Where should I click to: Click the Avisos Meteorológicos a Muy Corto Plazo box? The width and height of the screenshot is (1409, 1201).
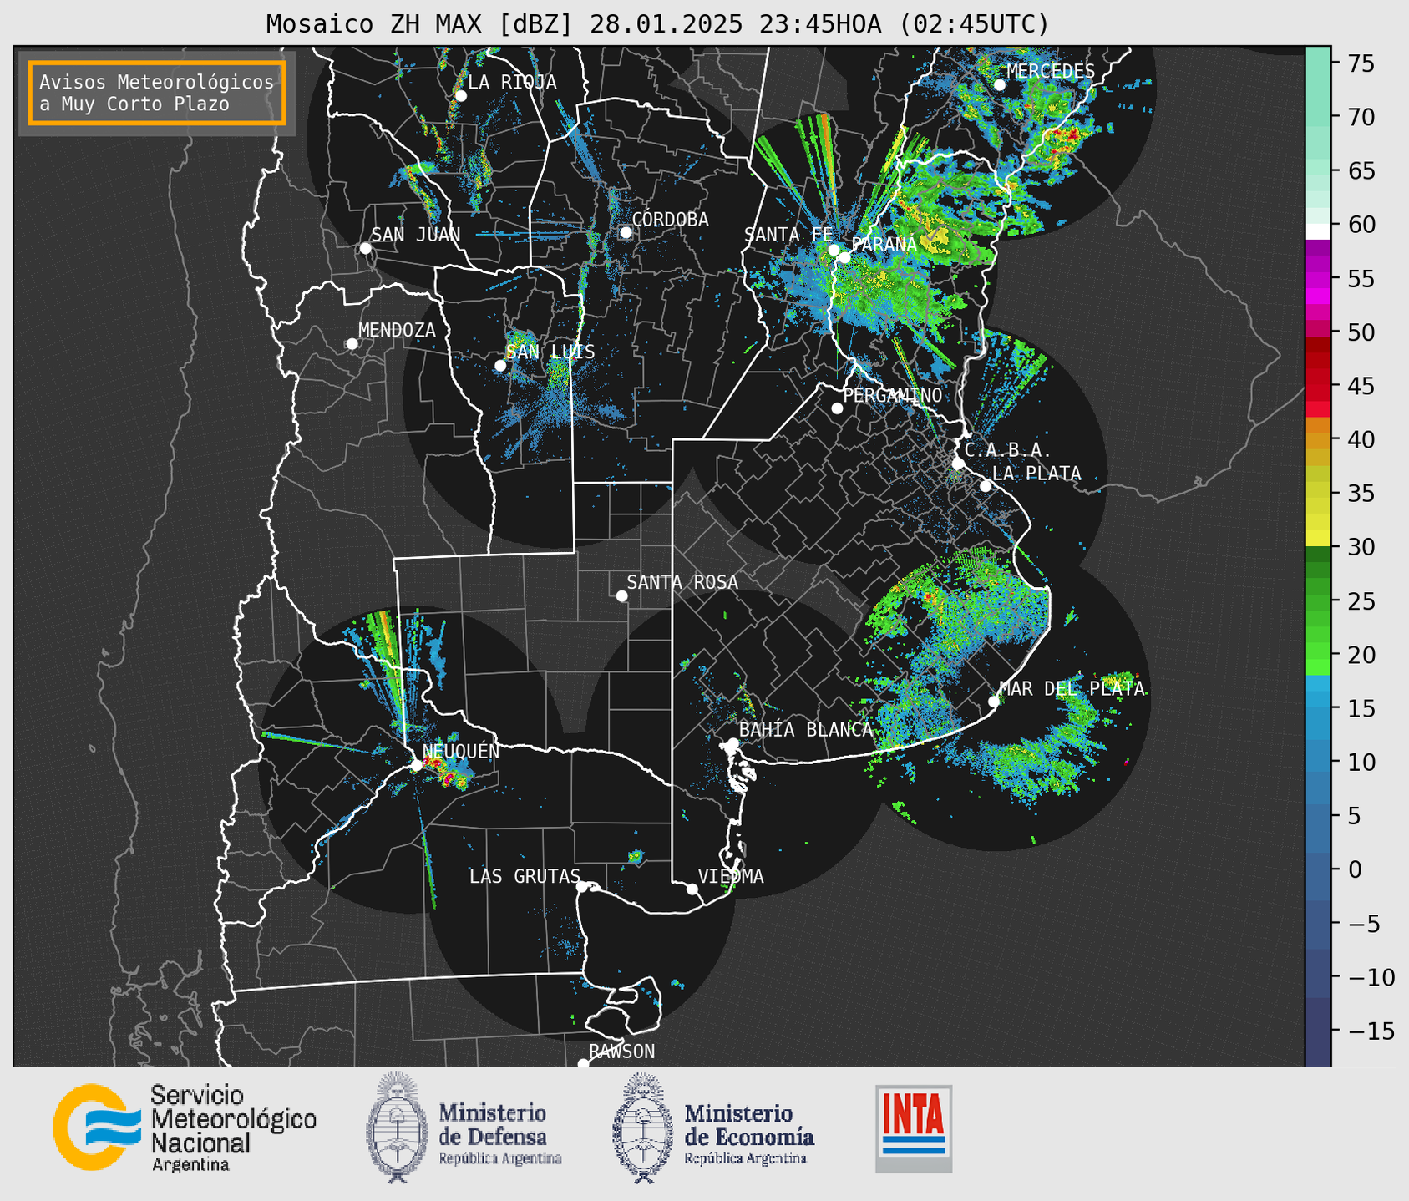click(157, 93)
